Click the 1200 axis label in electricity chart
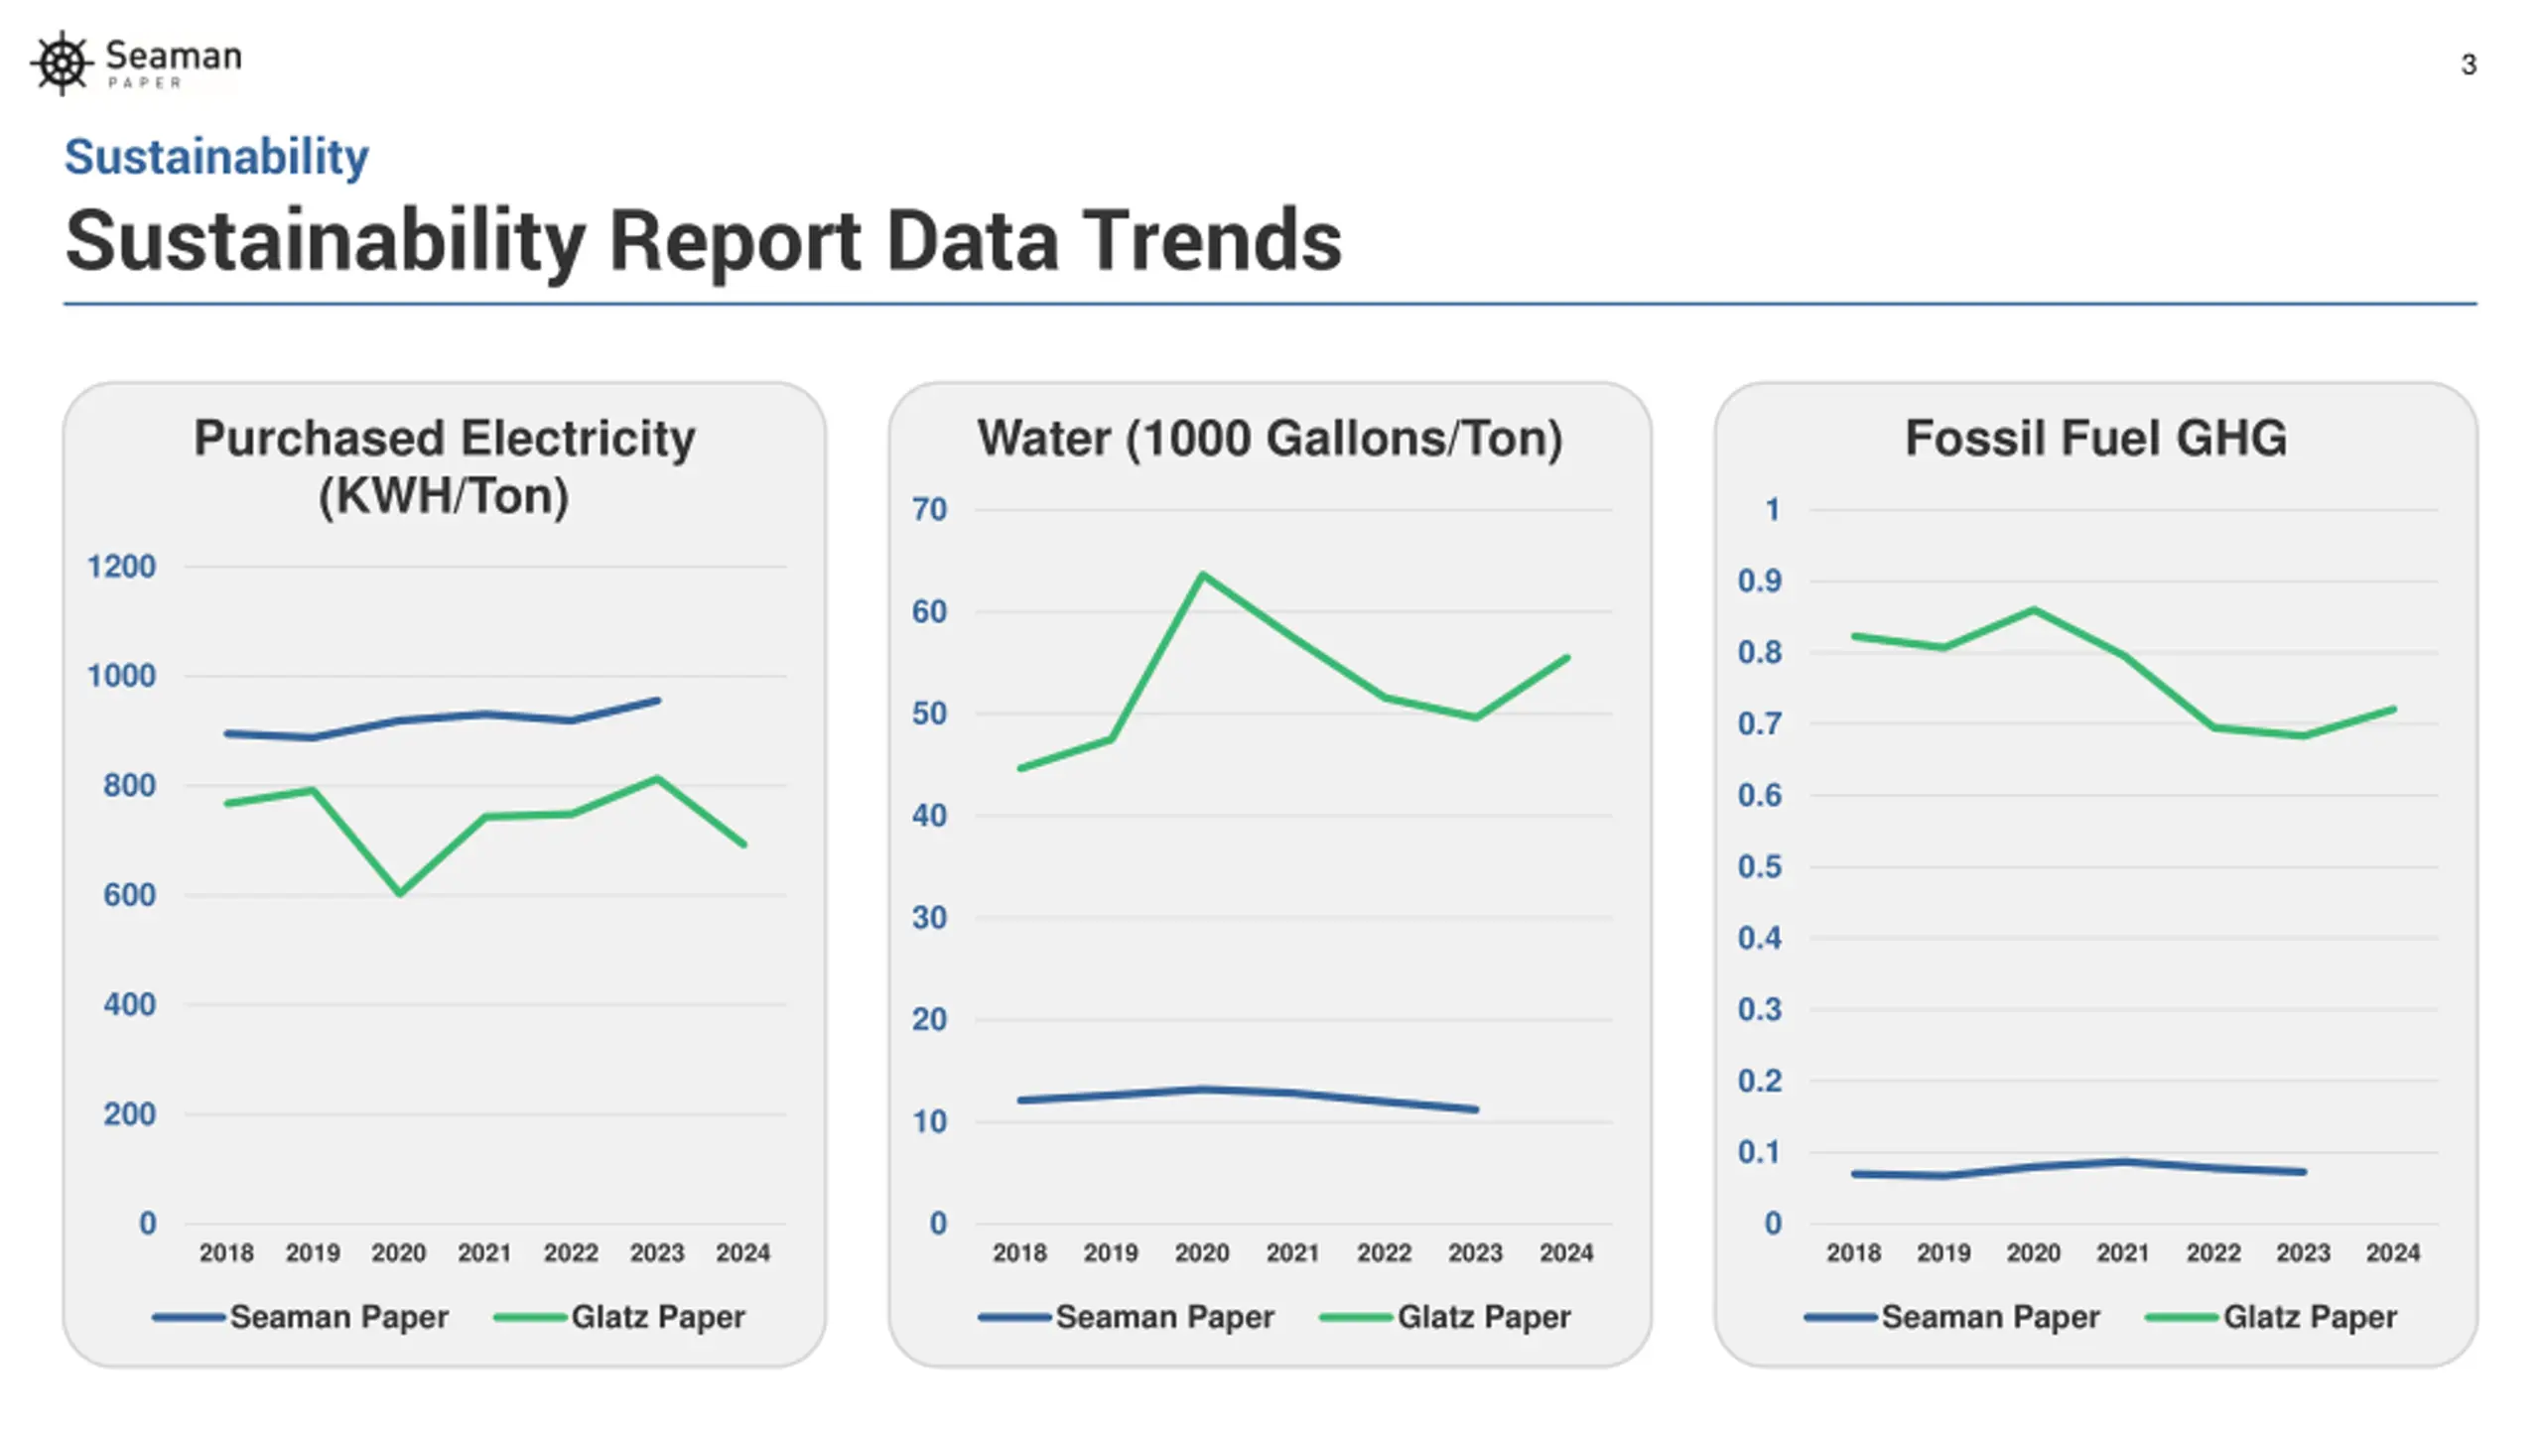 coord(121,567)
